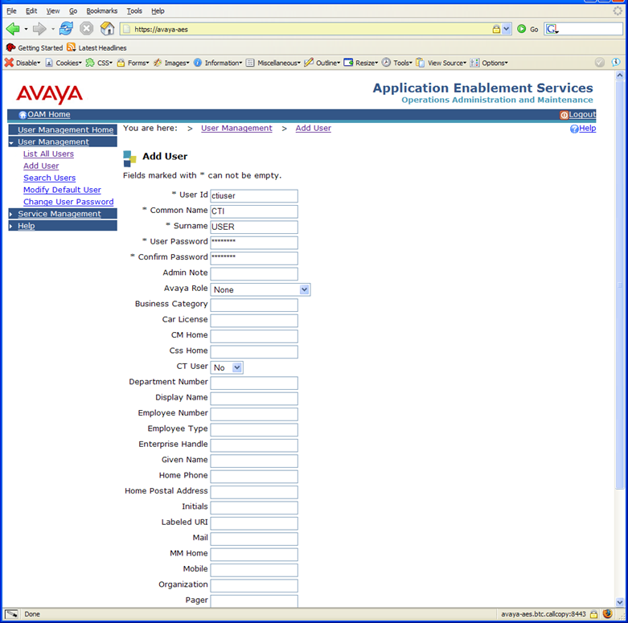Screen dimensions: 628x623
Task: Open the CSS developer toolbar menu
Action: 100,63
